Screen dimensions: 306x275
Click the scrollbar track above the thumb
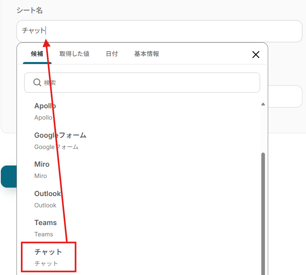pyautogui.click(x=263, y=129)
